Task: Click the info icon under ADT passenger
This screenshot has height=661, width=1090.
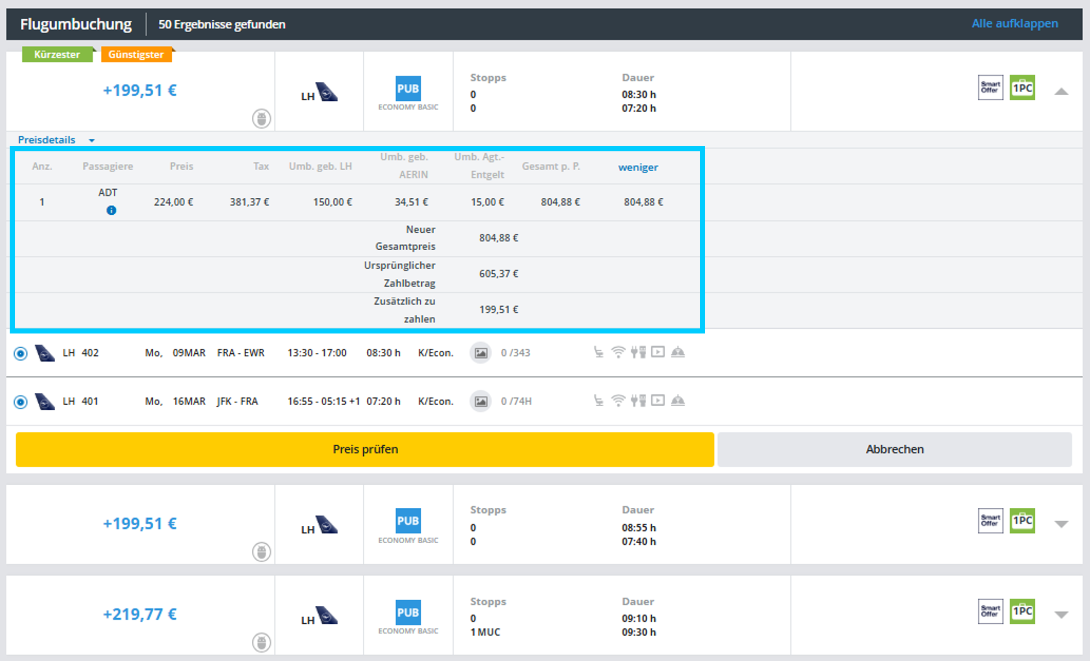Action: (x=111, y=211)
